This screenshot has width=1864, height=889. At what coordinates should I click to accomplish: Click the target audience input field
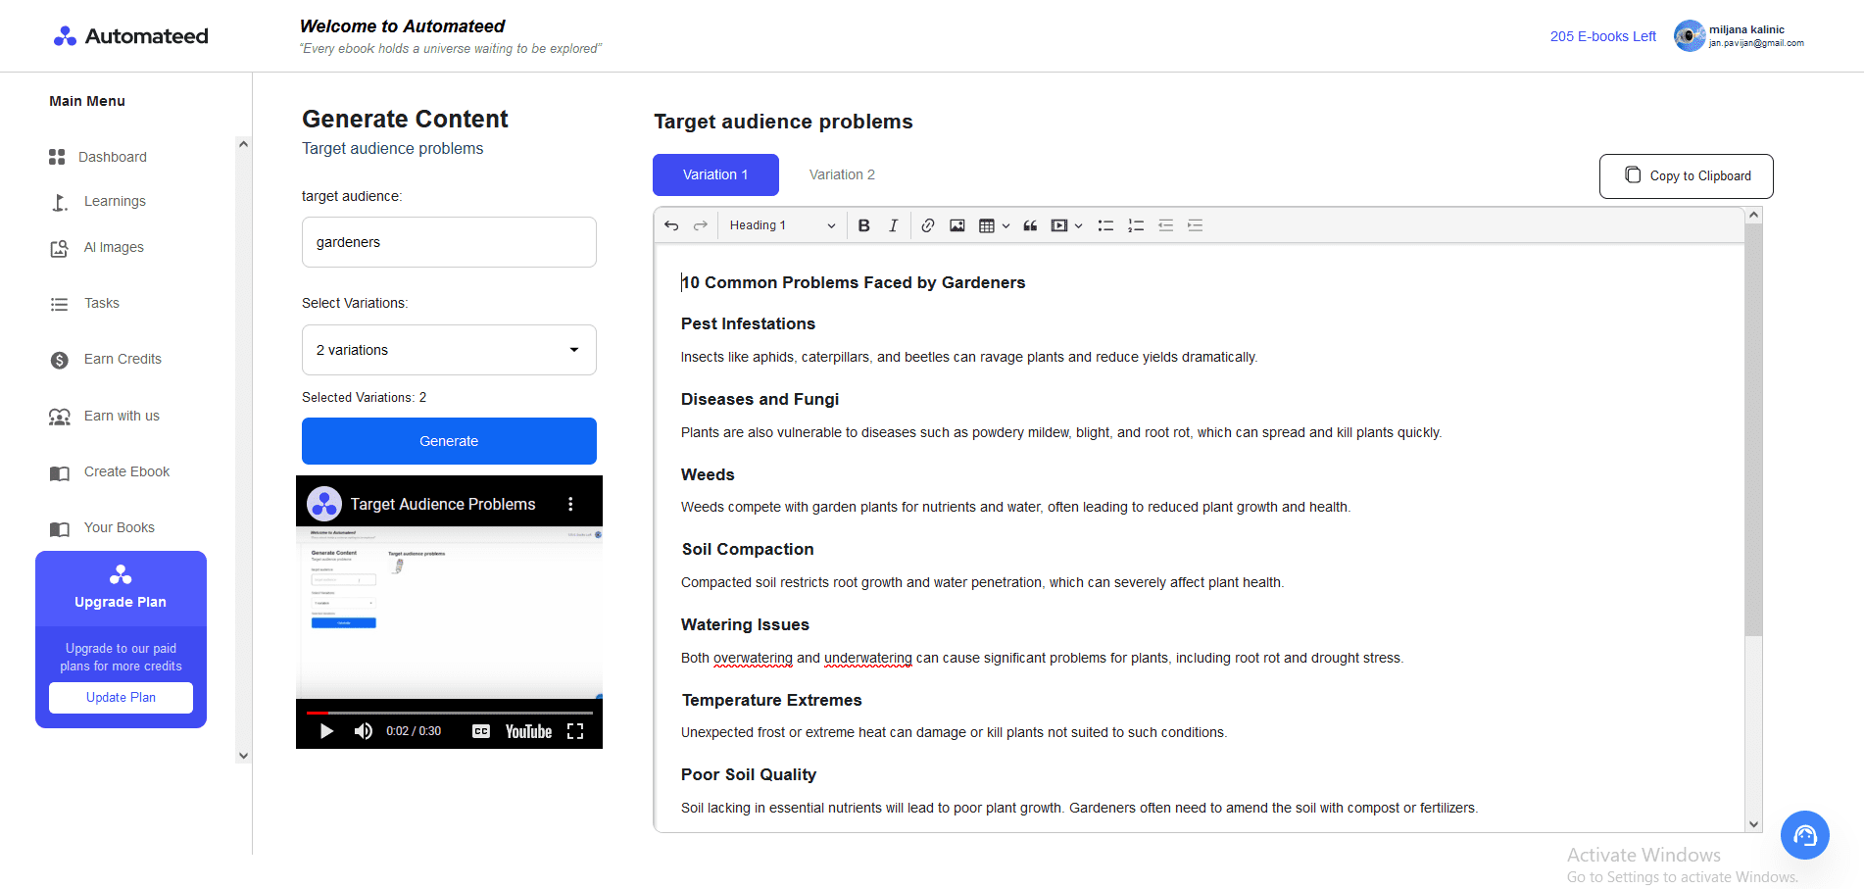(x=448, y=242)
